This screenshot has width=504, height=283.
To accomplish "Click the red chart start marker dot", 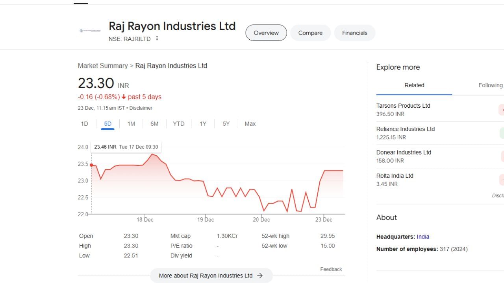I will coord(91,165).
